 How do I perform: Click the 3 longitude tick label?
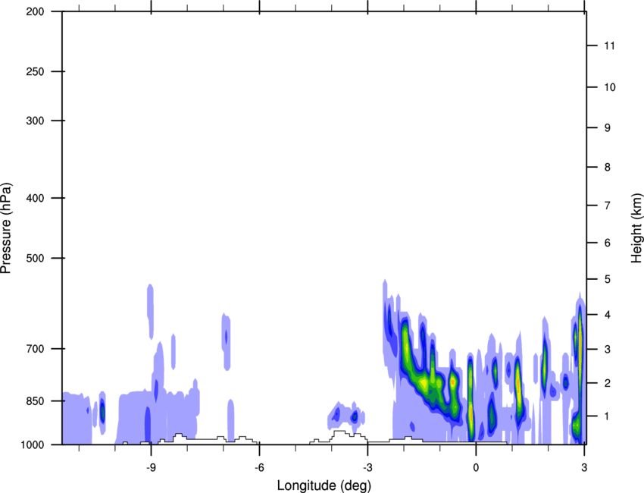pos(584,468)
